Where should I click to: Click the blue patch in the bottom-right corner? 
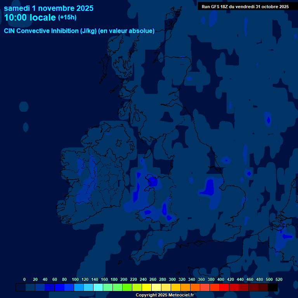pyautogui.click(x=286, y=236)
